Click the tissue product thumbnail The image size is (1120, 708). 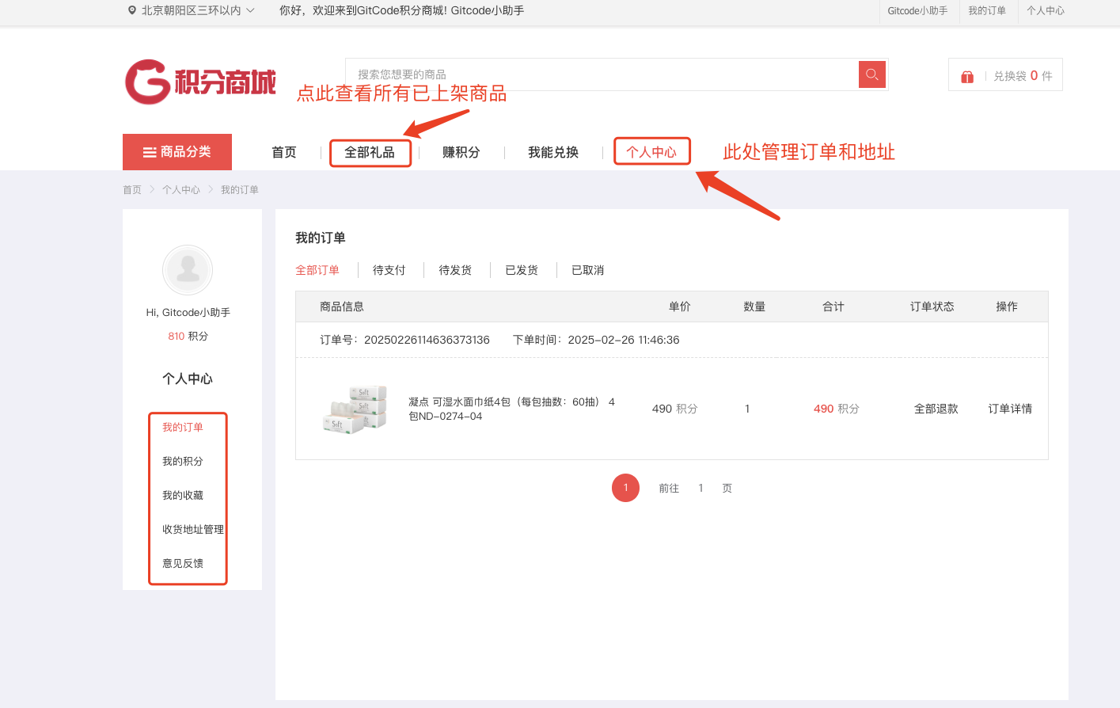pos(355,409)
